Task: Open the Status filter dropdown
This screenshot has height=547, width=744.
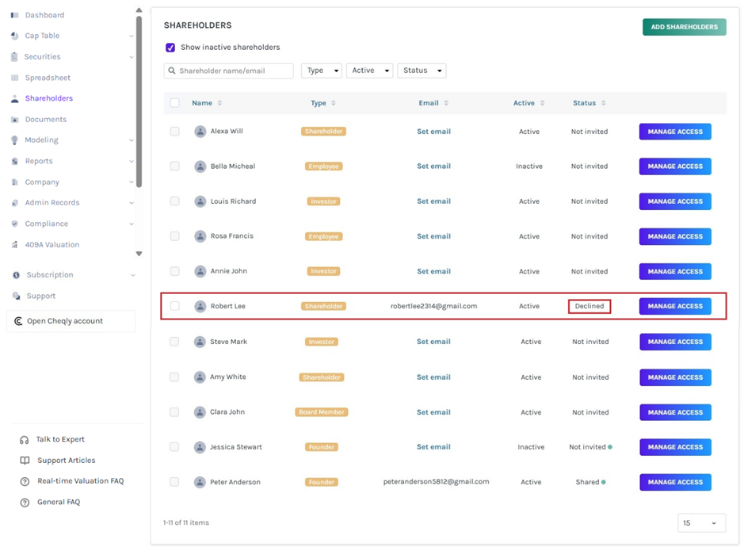Action: (422, 71)
